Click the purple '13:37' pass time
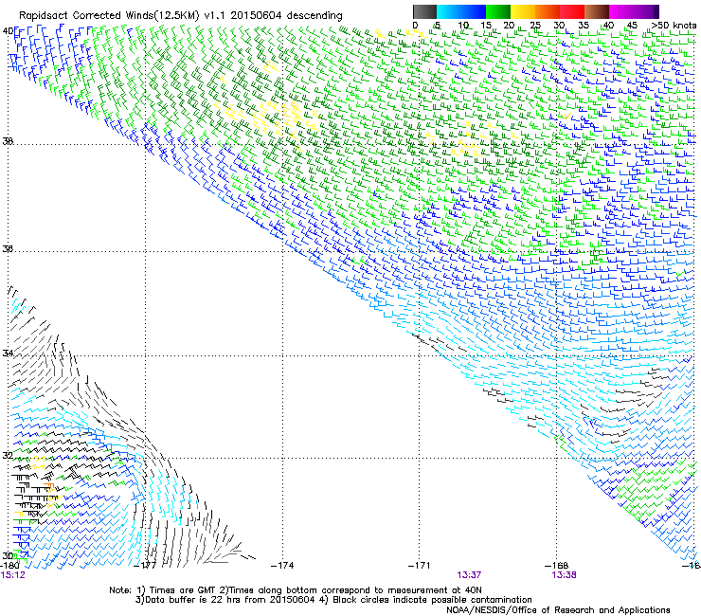701x616 pixels. point(469,575)
